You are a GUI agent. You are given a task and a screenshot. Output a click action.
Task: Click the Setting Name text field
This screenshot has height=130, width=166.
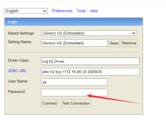point(74,43)
